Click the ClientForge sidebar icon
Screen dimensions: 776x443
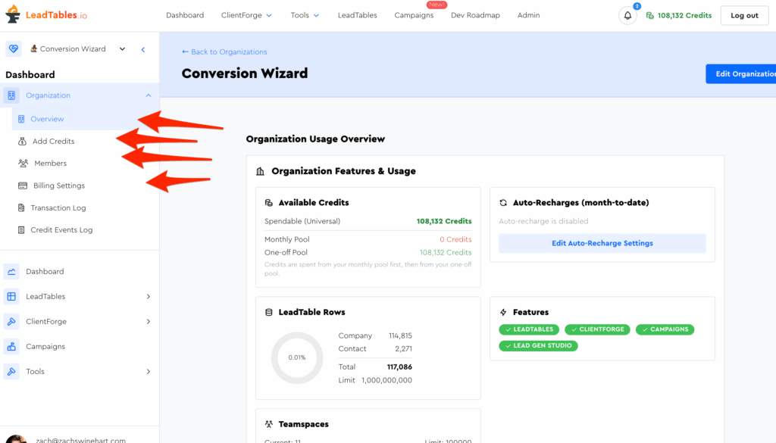[x=11, y=322]
